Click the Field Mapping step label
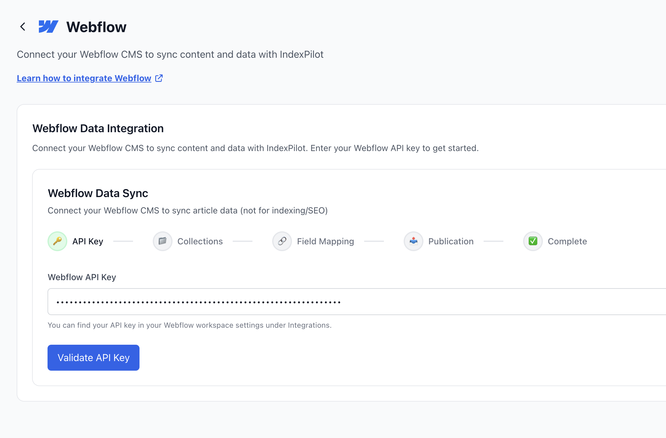Screen dimensions: 666x438 (325, 241)
